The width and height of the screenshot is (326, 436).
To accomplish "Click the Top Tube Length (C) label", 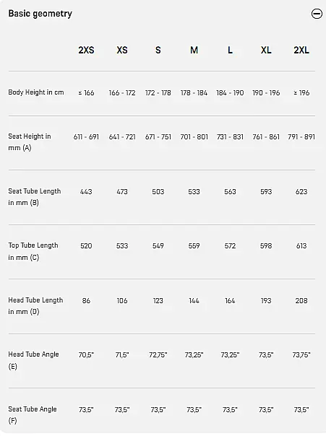I will point(33,251).
